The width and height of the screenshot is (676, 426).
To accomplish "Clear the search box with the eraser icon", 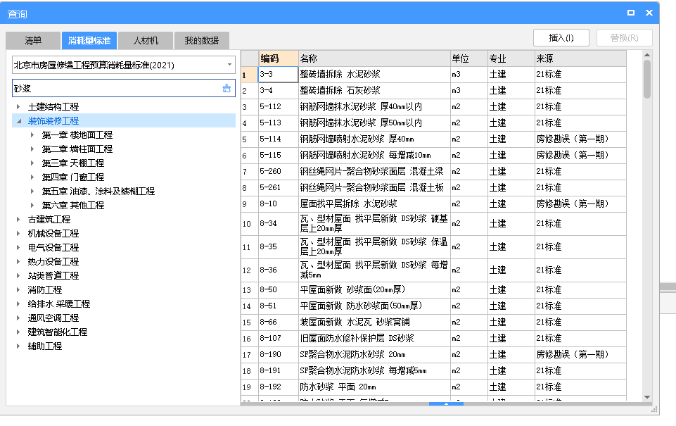I will (x=227, y=89).
